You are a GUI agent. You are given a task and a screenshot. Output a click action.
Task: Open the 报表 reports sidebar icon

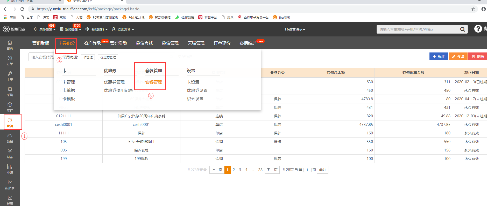[10, 200]
